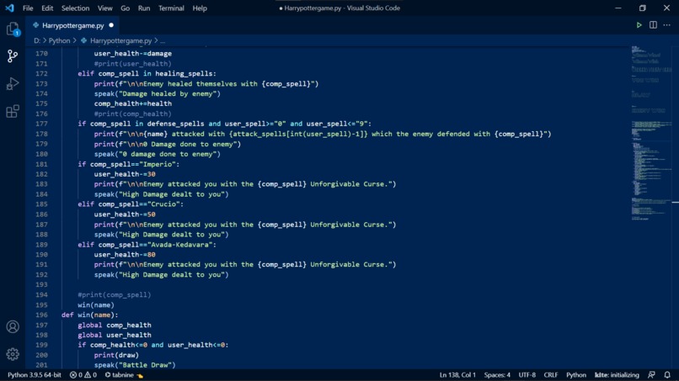Click 'global comp_health' on line 197
This screenshot has width=679, height=381.
[x=115, y=325]
